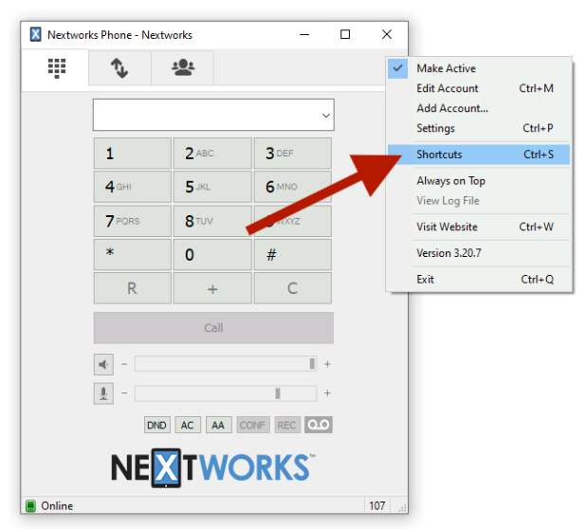Viewport: 587px width, 529px height.
Task: Increase microphone level with plus
Action: pos(327,393)
